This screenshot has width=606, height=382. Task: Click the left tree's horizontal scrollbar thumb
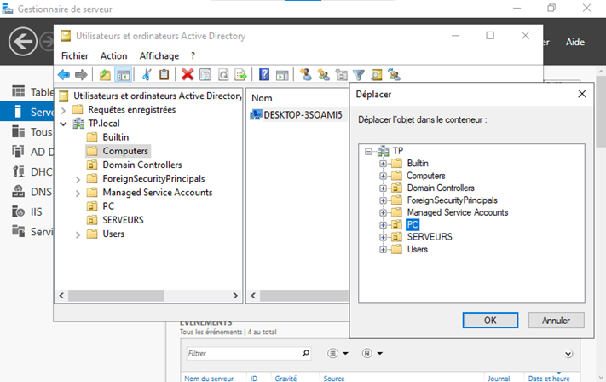(116, 296)
